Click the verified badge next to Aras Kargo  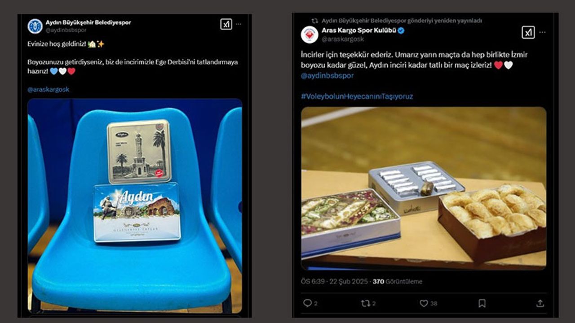401,31
